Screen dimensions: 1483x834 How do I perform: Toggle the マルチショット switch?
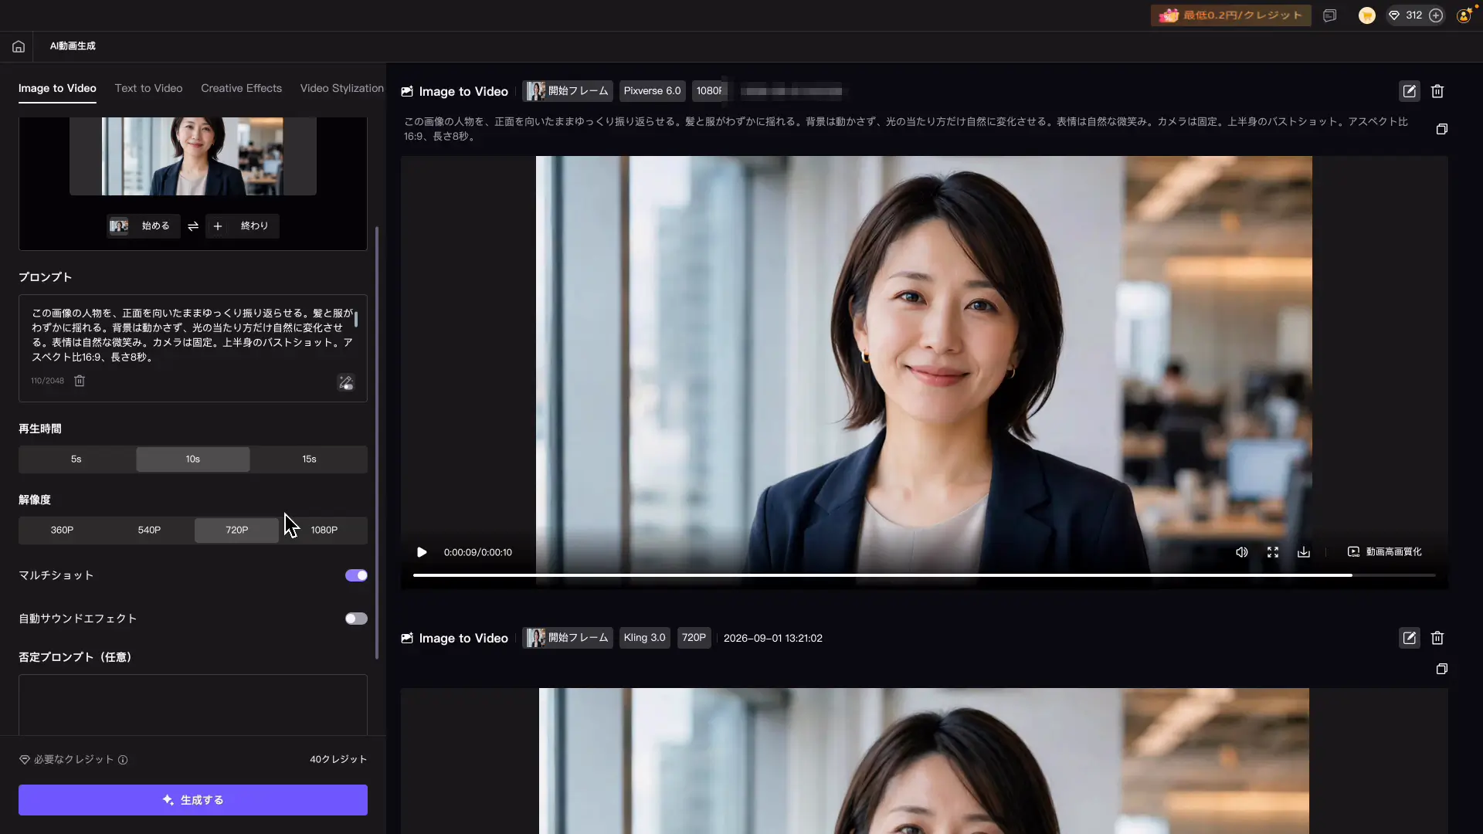point(356,575)
